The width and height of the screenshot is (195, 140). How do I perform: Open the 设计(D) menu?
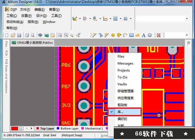tap(41, 16)
